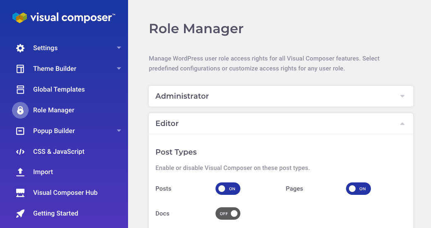Click the Getting Started rocket icon
431x228 pixels.
pos(20,213)
